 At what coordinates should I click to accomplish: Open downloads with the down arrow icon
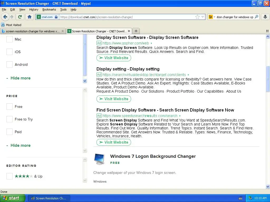(x=265, y=17)
